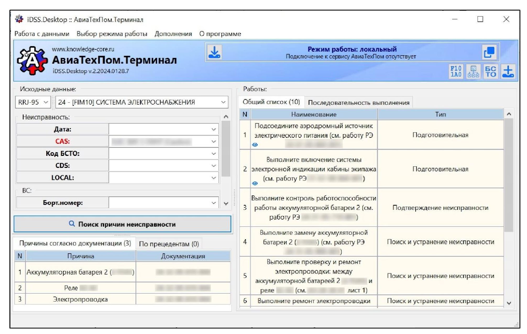The height and width of the screenshot is (334, 527).
Task: Open the Выбор режима работы menu
Action: [112, 34]
